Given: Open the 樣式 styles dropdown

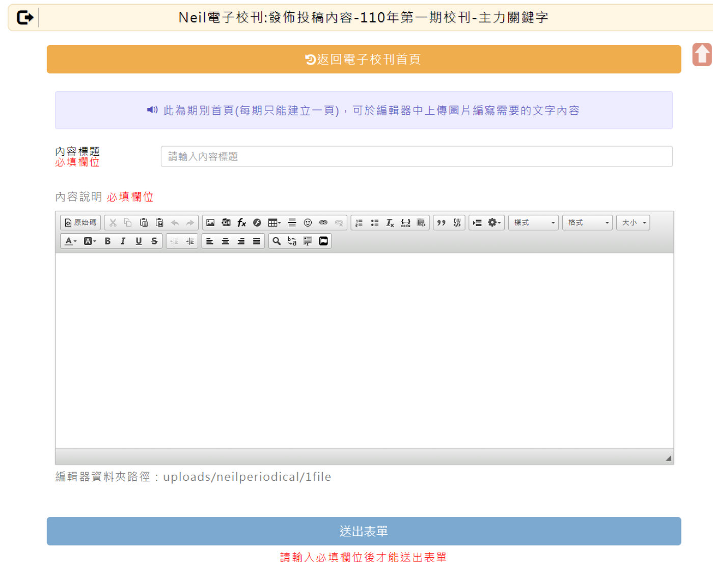Looking at the screenshot, I should [533, 223].
